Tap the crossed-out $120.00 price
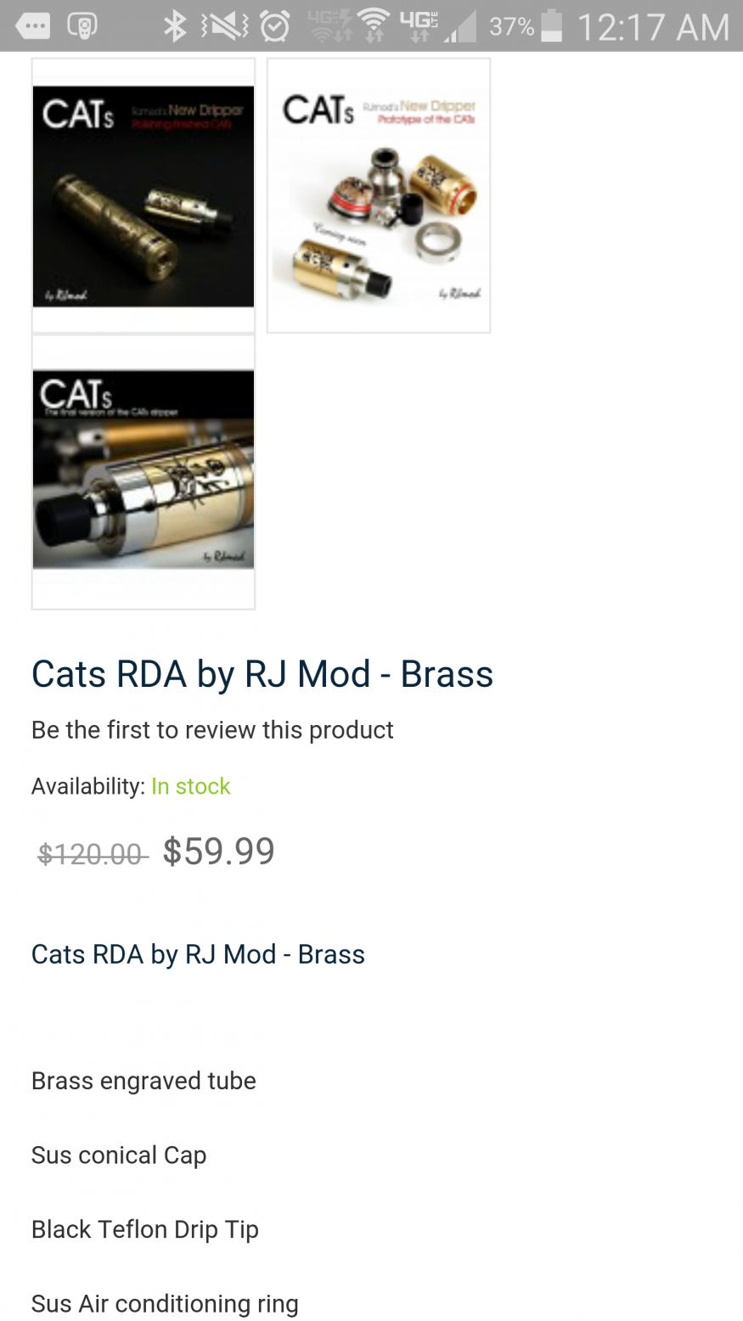The image size is (743, 1321). [91, 853]
